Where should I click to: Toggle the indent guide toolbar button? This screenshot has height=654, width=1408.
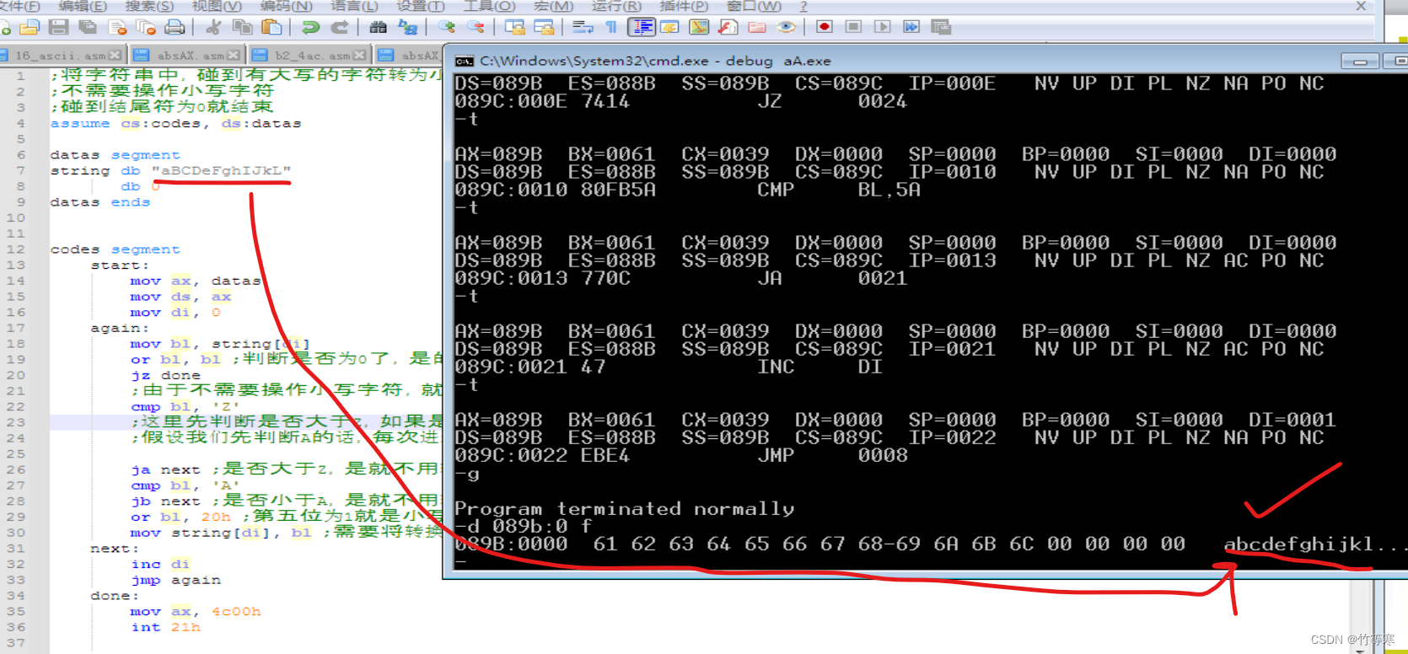(x=642, y=28)
